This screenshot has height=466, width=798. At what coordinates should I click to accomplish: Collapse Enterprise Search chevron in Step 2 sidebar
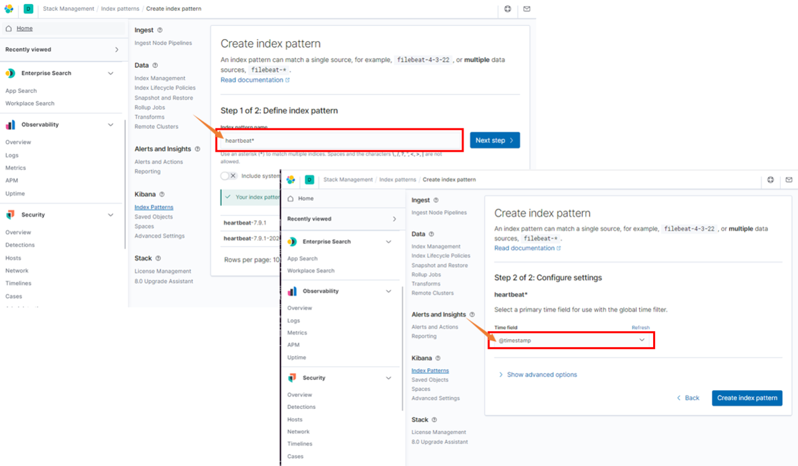[x=388, y=242]
